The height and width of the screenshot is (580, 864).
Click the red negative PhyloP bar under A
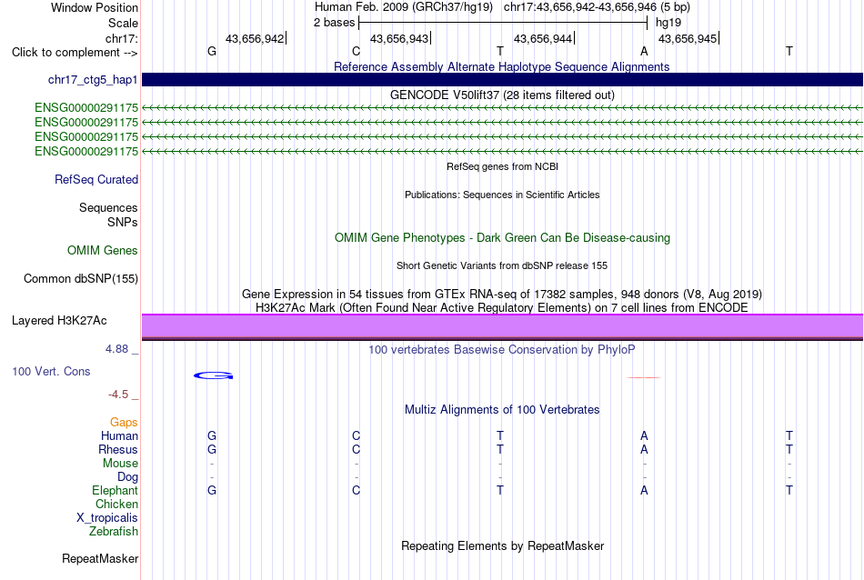(644, 378)
